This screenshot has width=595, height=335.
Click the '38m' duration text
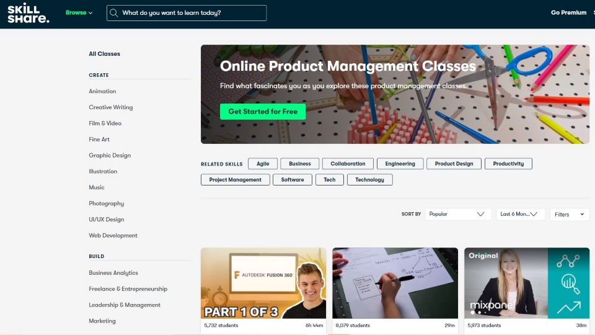click(581, 326)
